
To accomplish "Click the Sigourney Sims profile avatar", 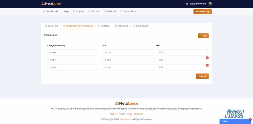I will tap(210, 4).
